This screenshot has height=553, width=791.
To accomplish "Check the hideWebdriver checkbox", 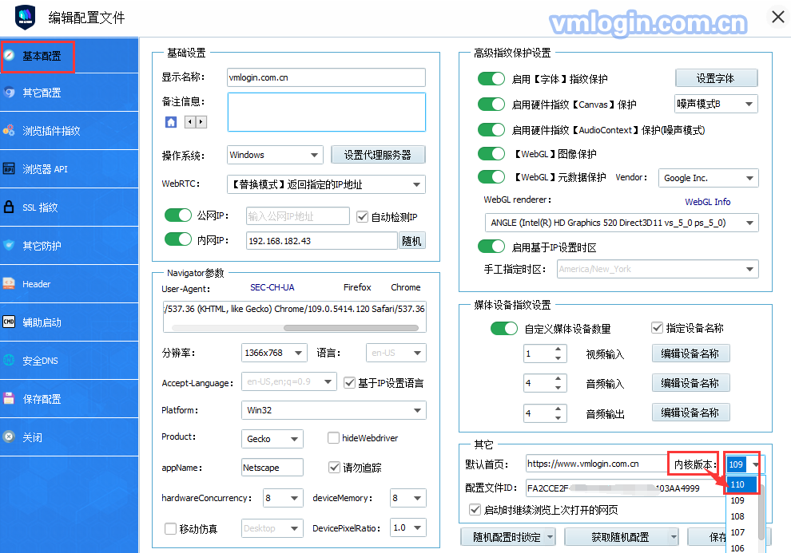I will [x=333, y=437].
